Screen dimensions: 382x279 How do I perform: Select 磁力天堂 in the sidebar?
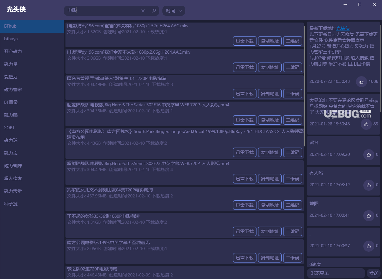[32, 191]
